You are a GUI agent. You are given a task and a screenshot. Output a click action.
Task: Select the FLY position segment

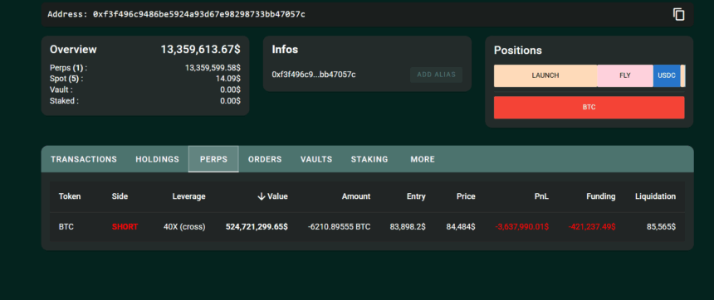click(x=624, y=76)
